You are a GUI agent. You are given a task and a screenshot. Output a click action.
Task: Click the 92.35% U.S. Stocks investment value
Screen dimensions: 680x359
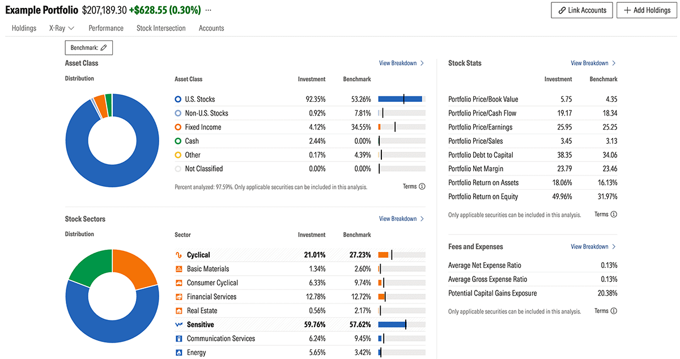(x=316, y=99)
